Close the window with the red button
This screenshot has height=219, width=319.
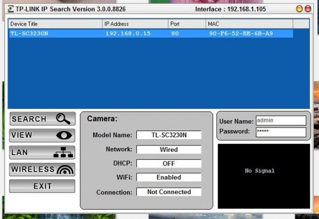pyautogui.click(x=308, y=9)
